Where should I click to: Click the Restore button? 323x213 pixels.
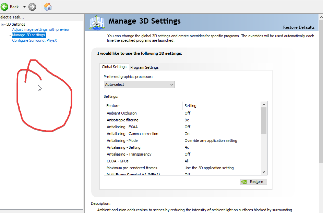coord(253,182)
